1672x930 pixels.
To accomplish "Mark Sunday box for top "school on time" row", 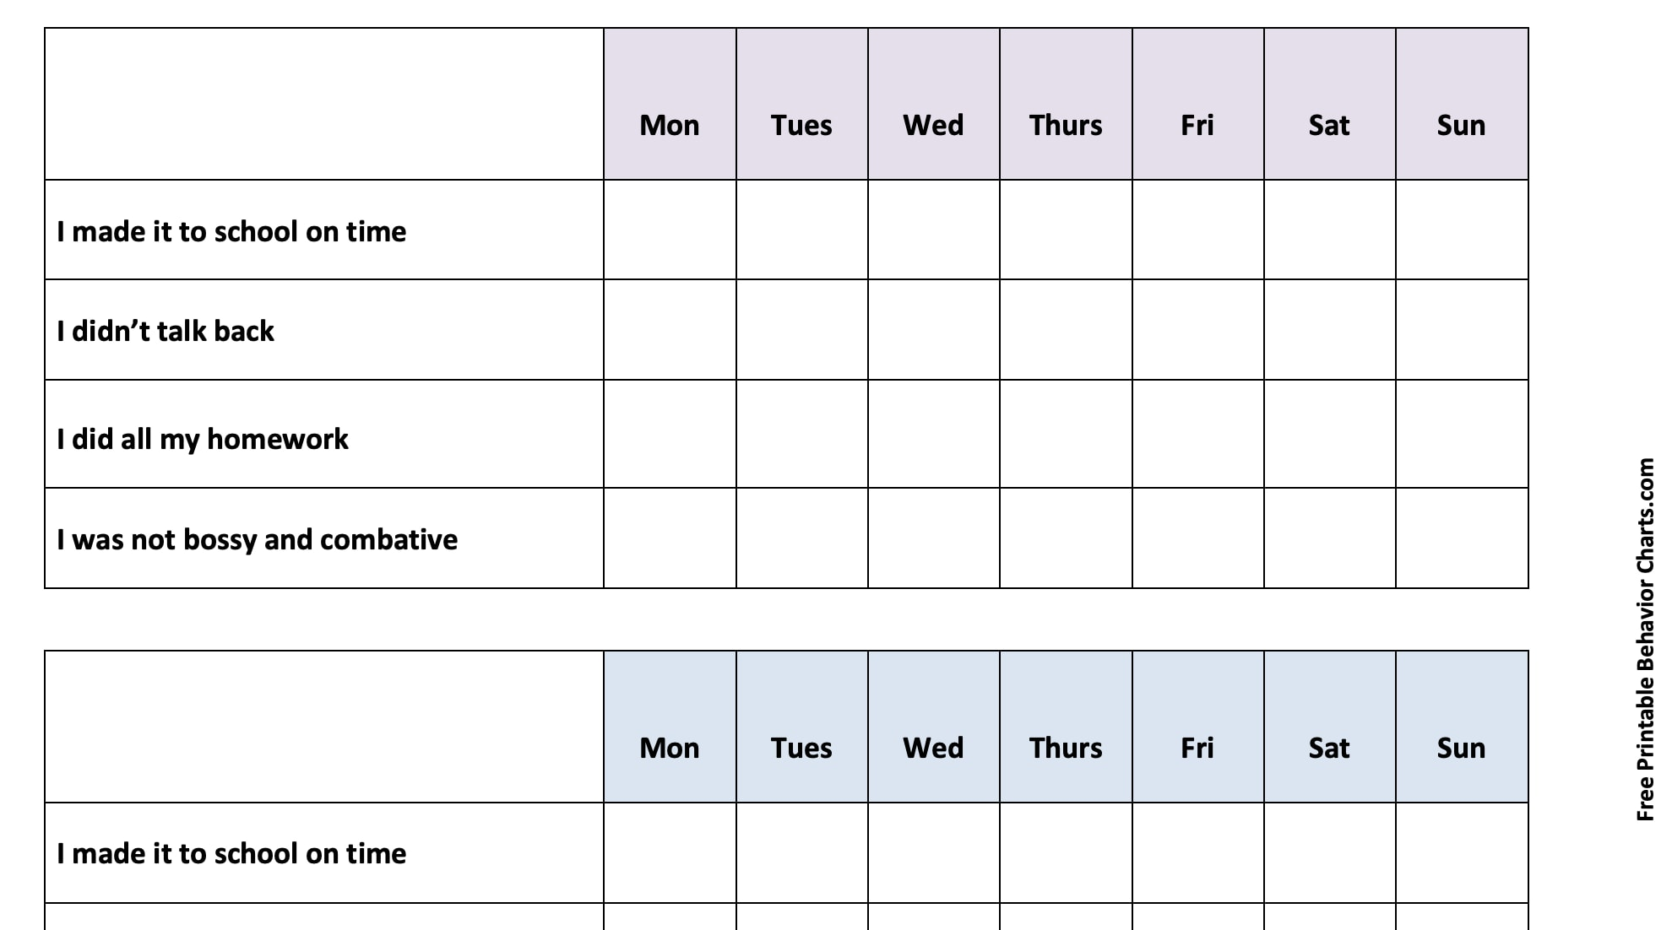I will point(1461,230).
